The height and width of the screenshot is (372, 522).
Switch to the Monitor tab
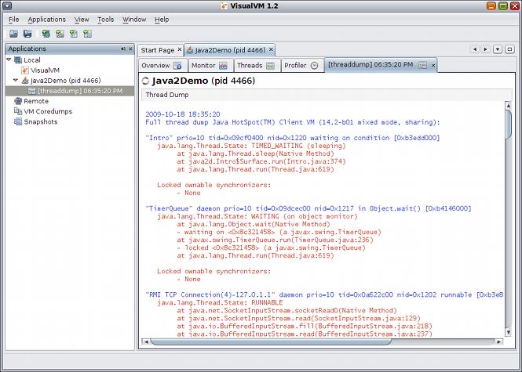pos(210,66)
